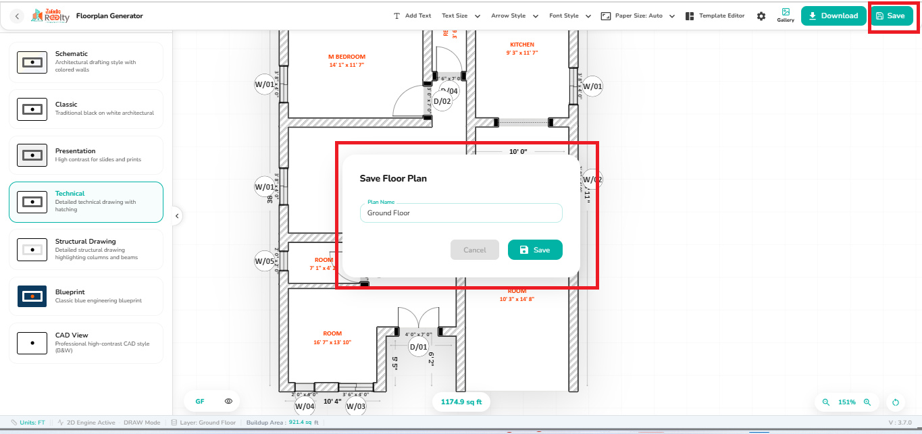922x434 pixels.
Task: Click Units: FT in status bar
Action: [x=28, y=423]
